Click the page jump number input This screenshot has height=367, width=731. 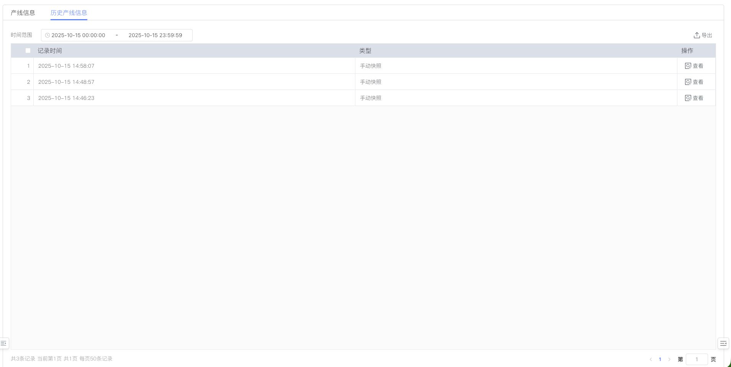pos(697,359)
